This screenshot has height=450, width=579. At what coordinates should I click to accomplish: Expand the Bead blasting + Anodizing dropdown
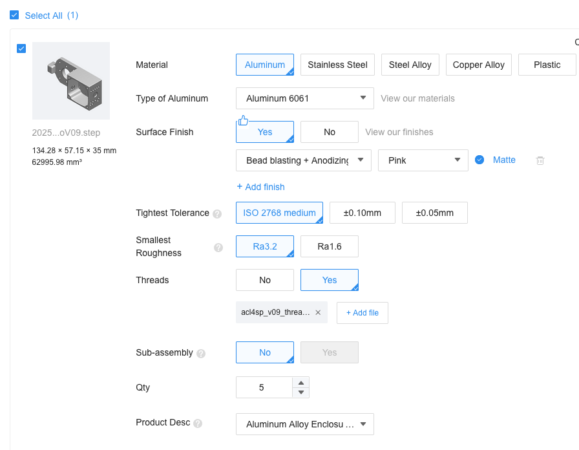point(303,160)
